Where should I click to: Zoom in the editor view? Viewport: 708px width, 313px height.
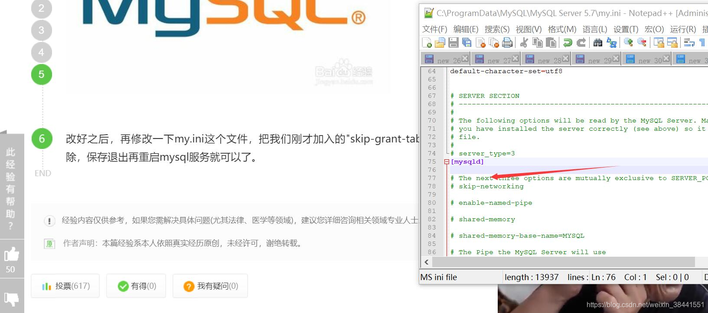tap(628, 42)
